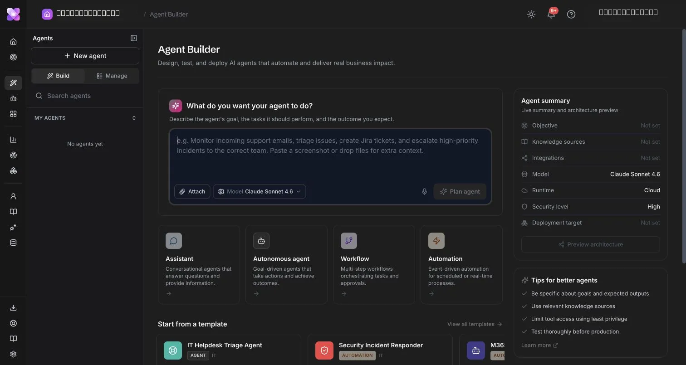Open the Security Incident Responder template
686x365 pixels.
[380, 350]
